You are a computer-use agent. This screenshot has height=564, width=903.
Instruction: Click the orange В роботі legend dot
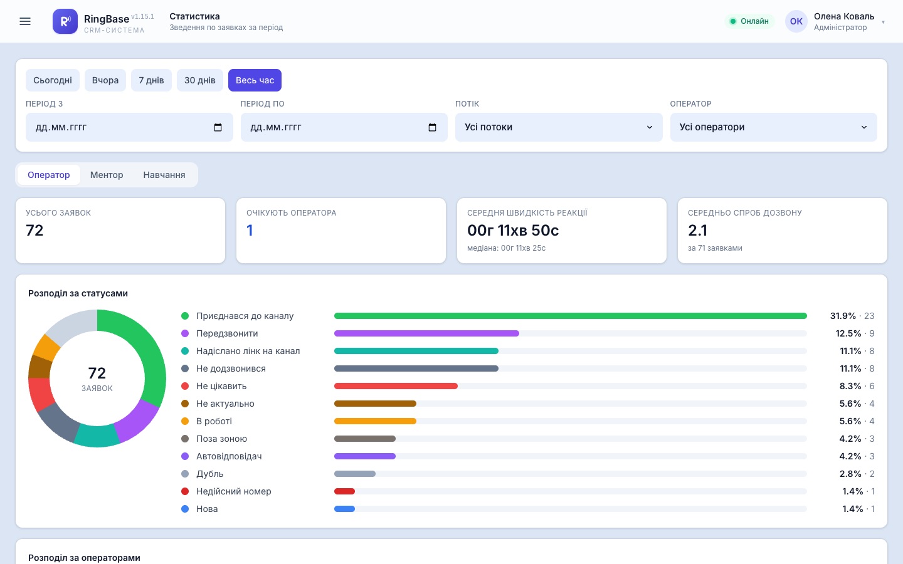coord(185,421)
